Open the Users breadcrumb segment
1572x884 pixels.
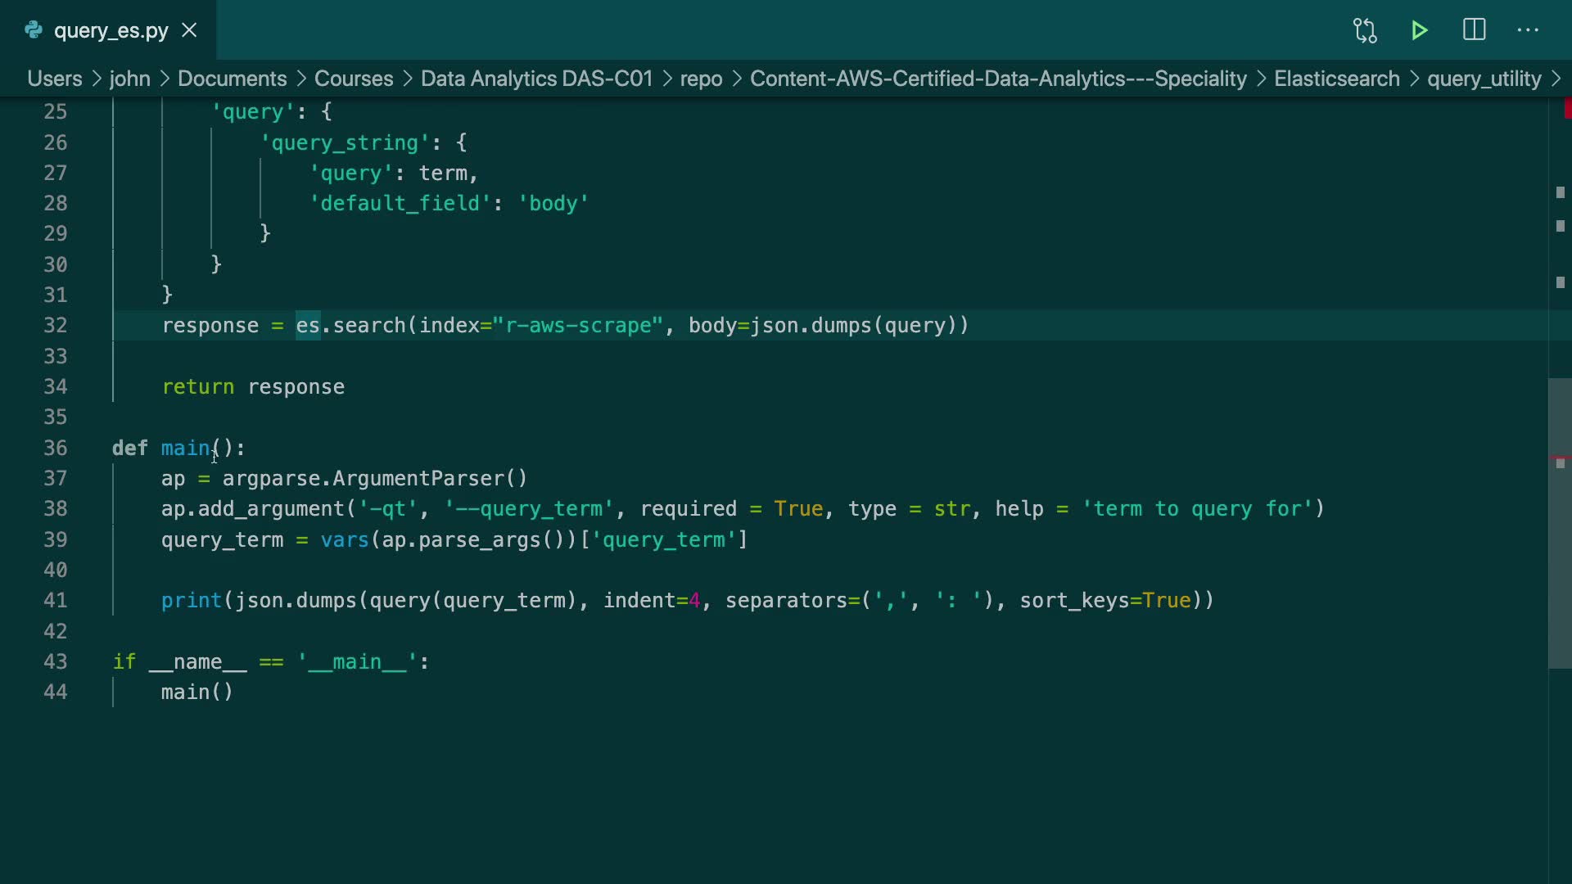tap(54, 79)
